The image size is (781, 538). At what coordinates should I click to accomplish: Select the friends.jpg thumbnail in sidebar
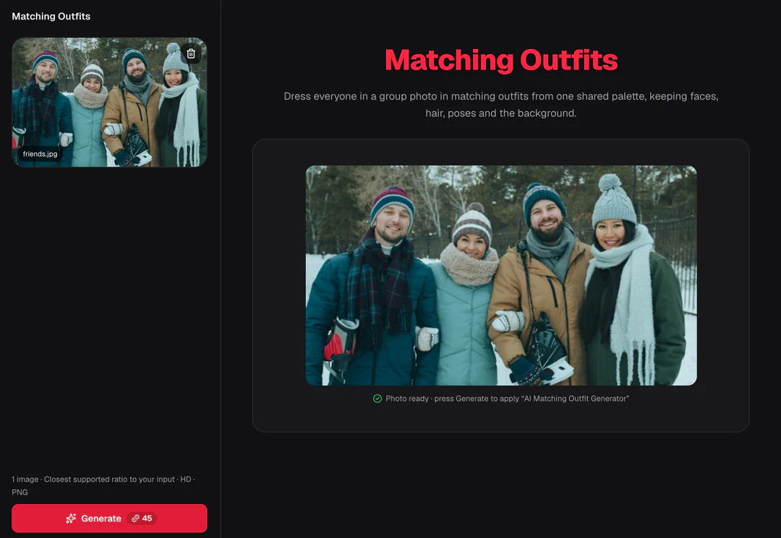click(110, 103)
